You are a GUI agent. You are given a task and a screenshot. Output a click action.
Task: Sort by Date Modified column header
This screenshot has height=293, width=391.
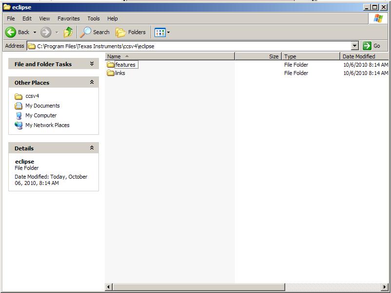(x=364, y=56)
